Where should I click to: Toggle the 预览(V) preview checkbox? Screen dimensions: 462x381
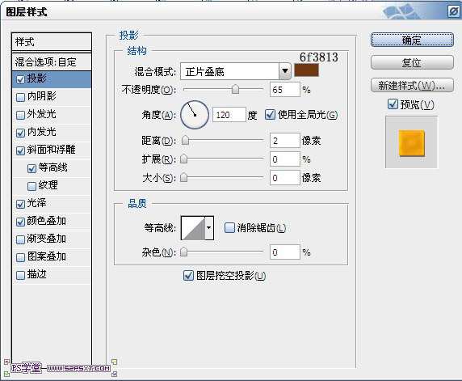click(393, 104)
